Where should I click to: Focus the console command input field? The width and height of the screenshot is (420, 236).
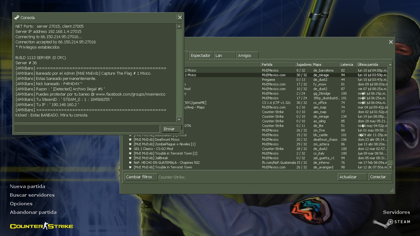tap(87, 129)
